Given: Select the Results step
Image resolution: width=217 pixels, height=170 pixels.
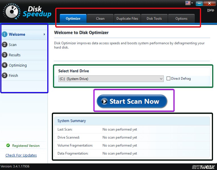Looking at the screenshot, I should (x=24, y=55).
